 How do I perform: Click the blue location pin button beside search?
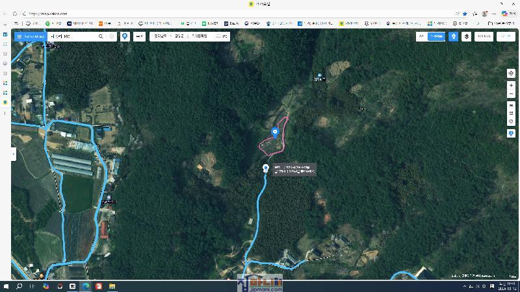pos(125,37)
